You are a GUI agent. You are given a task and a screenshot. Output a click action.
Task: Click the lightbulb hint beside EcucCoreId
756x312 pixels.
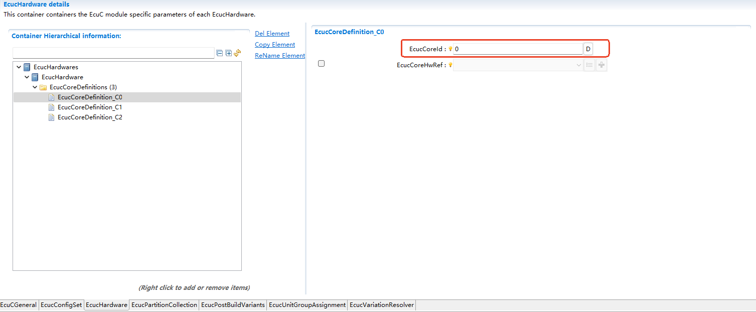pos(450,49)
